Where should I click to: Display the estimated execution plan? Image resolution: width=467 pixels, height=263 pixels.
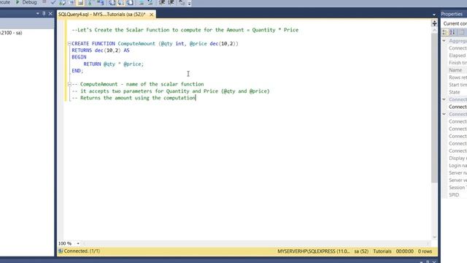pyautogui.click(x=63, y=3)
